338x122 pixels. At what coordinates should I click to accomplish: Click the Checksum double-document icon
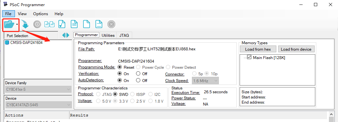point(49,24)
